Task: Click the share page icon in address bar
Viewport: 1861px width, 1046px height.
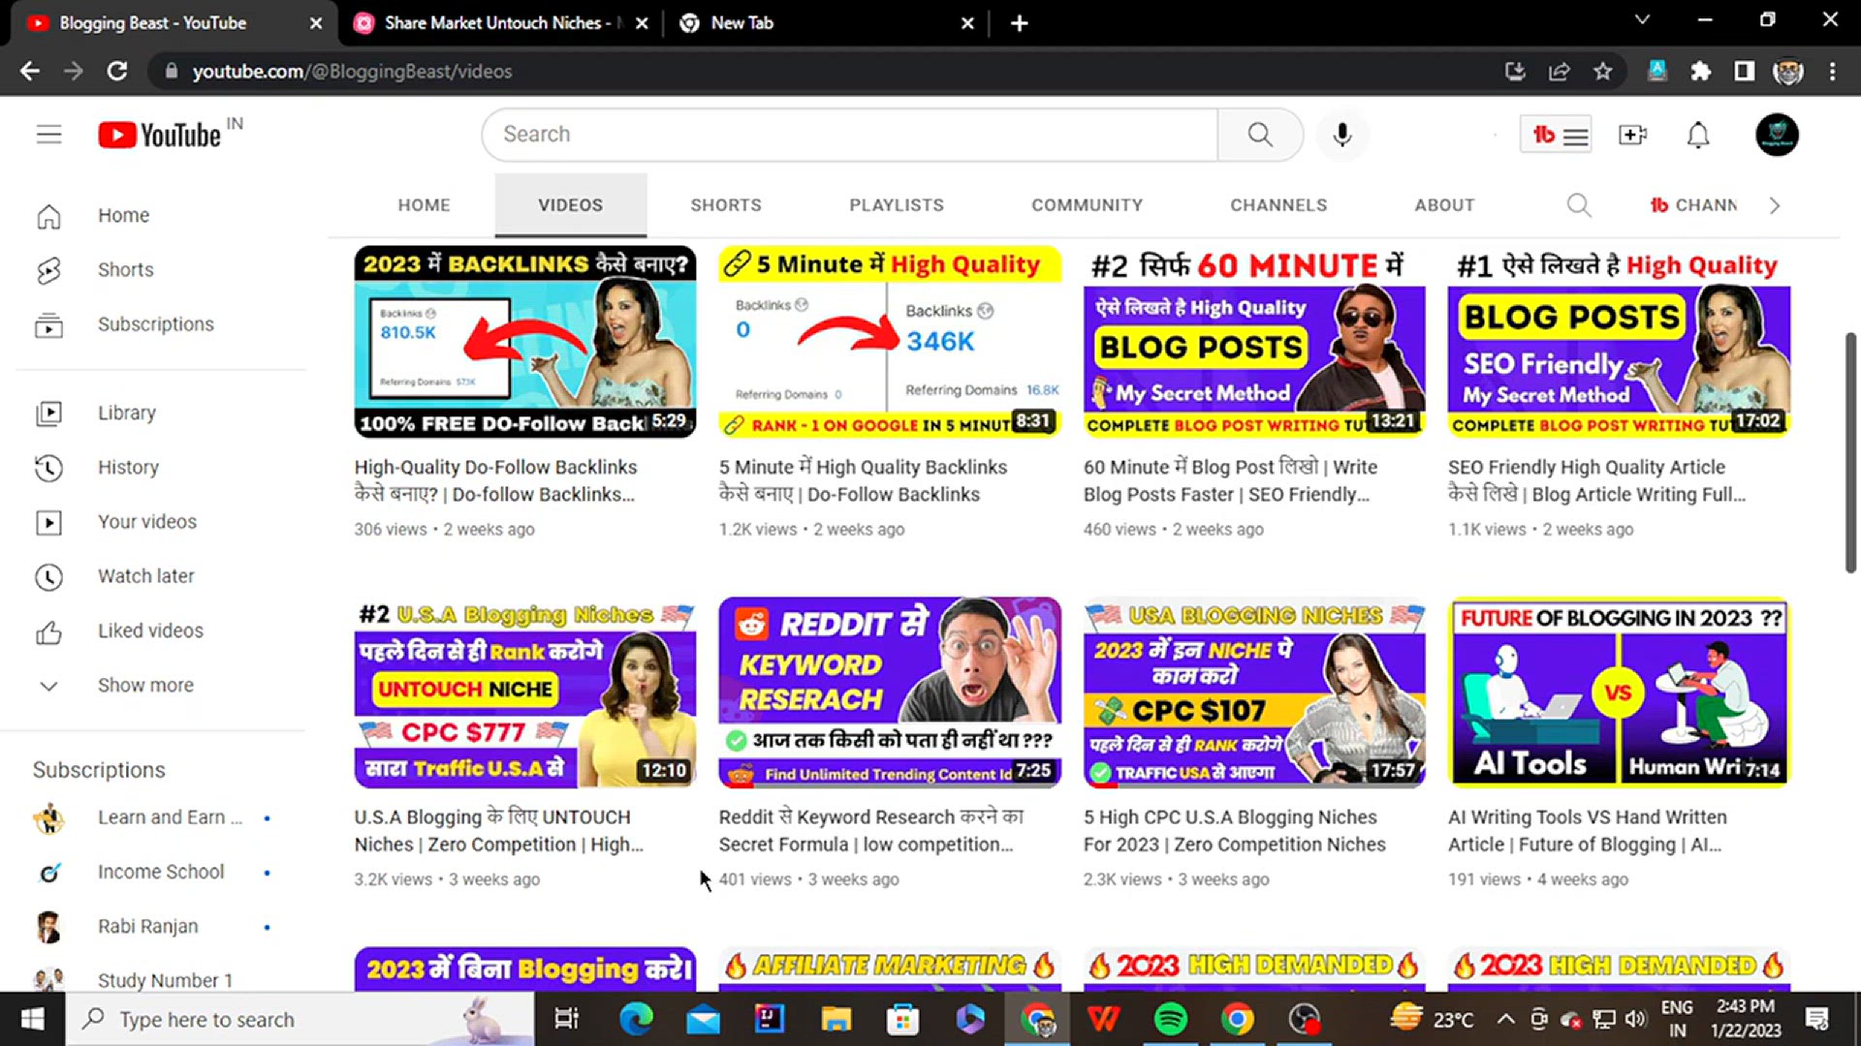Action: (x=1559, y=71)
